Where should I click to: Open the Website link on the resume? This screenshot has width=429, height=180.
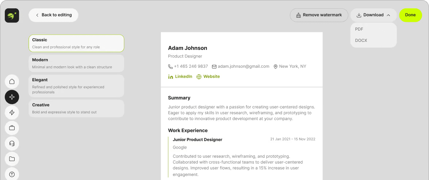[x=208, y=77]
